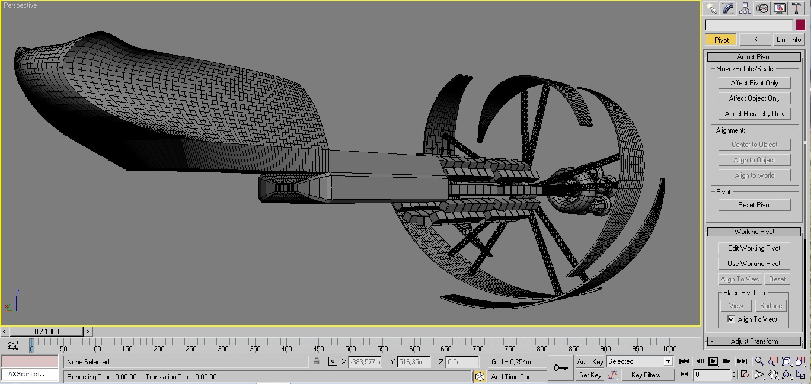Viewport: 811px width, 384px height.
Task: Open the Create command panel tab
Action: point(711,8)
